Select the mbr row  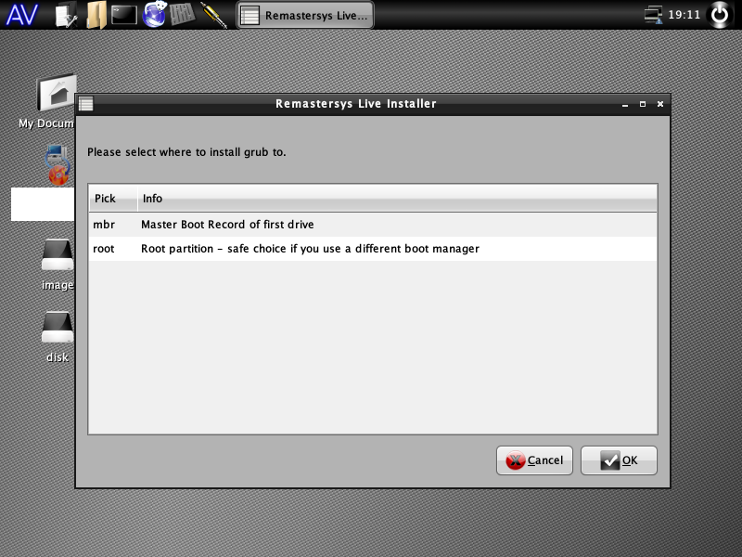click(373, 225)
